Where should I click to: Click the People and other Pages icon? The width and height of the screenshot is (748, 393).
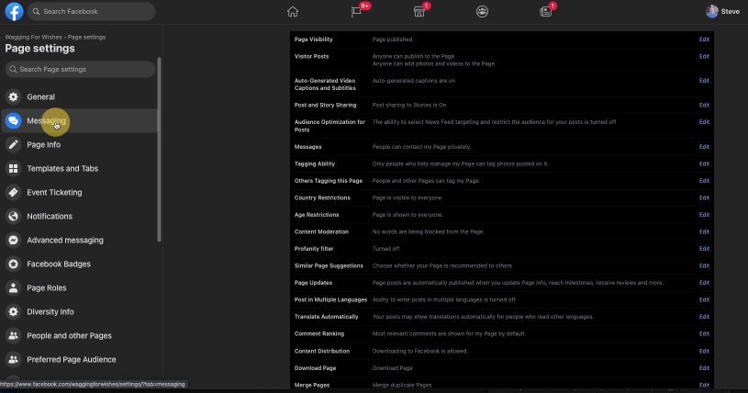click(x=14, y=336)
